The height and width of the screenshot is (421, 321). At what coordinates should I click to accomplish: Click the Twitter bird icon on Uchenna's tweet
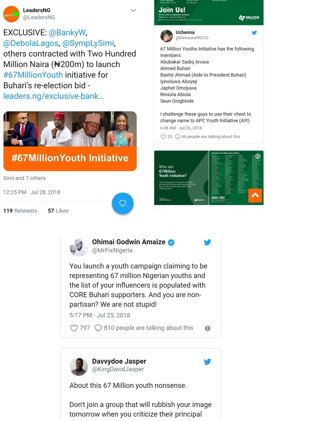(254, 33)
